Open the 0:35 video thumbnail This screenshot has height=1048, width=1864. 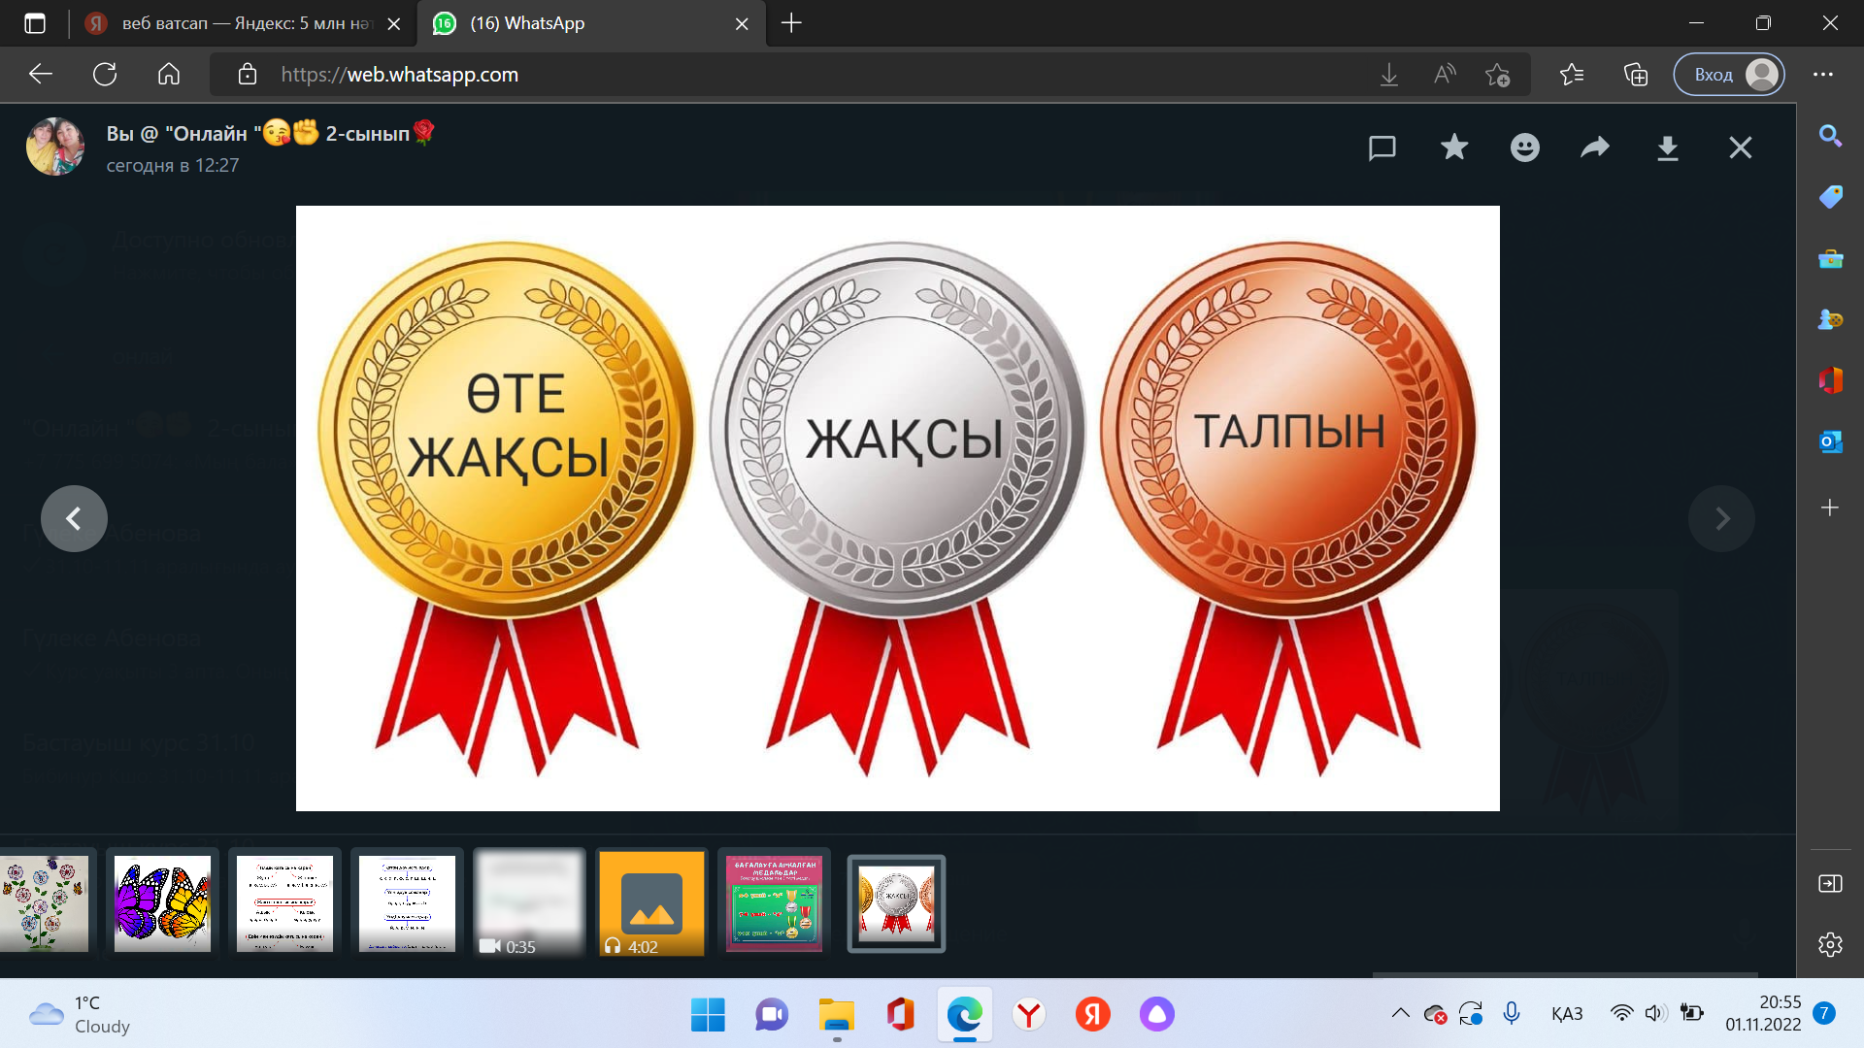tap(529, 903)
